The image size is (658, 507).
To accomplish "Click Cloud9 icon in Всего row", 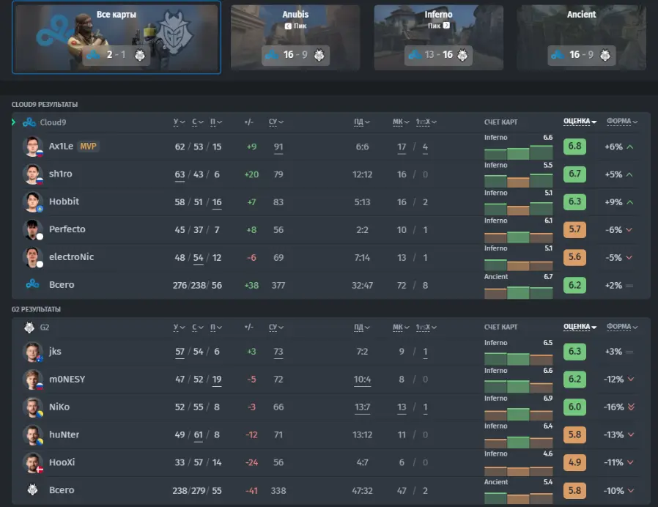I will click(32, 284).
